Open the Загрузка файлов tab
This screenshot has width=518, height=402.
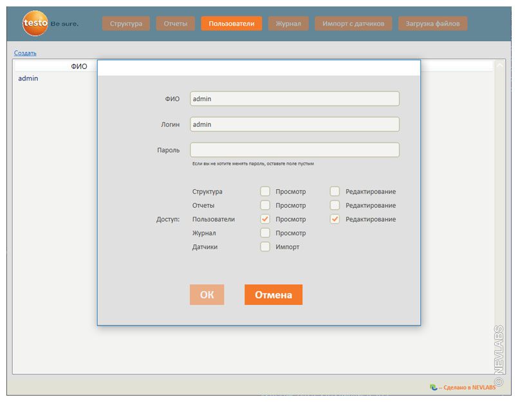pyautogui.click(x=432, y=24)
